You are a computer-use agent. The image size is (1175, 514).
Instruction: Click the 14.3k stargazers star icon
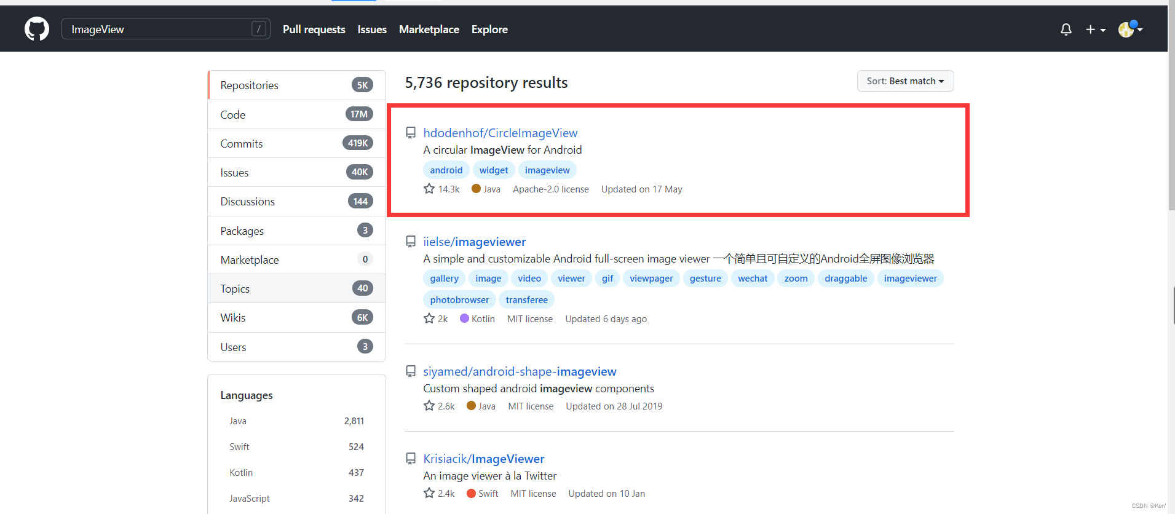(x=429, y=189)
